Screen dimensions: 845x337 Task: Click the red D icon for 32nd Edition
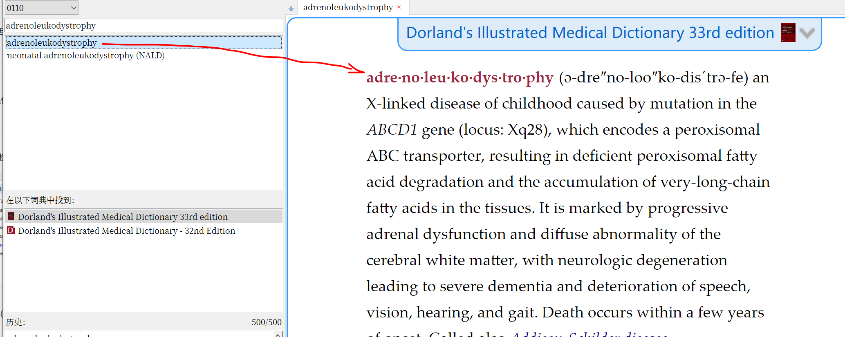(x=11, y=231)
